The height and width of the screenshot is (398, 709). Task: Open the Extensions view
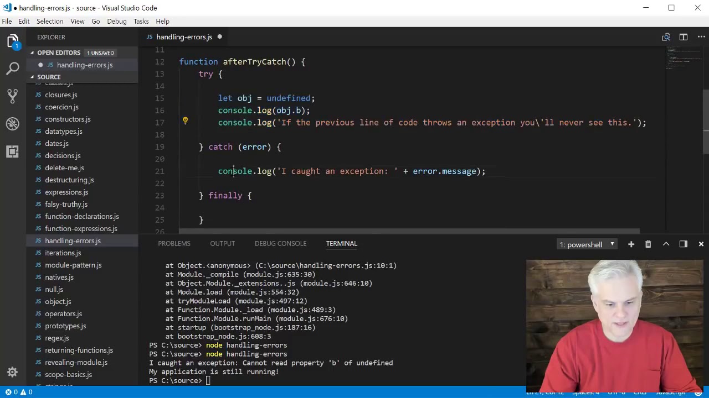tap(13, 151)
